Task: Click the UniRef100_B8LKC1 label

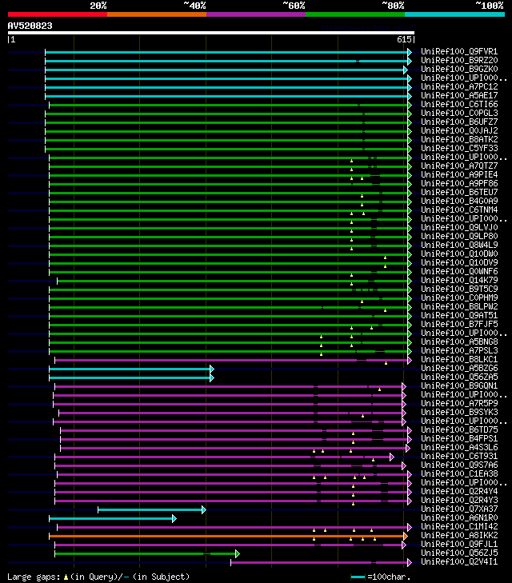Action: click(459, 360)
